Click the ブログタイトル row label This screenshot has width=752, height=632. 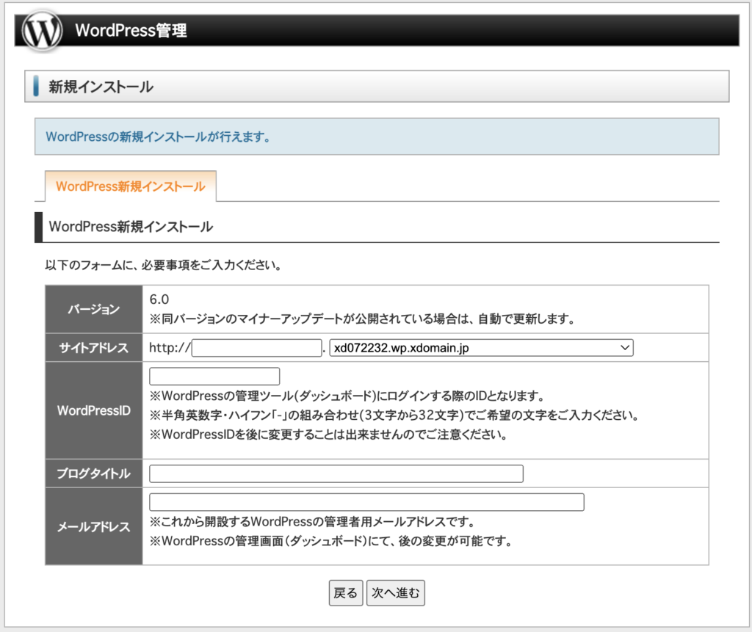pyautogui.click(x=94, y=473)
